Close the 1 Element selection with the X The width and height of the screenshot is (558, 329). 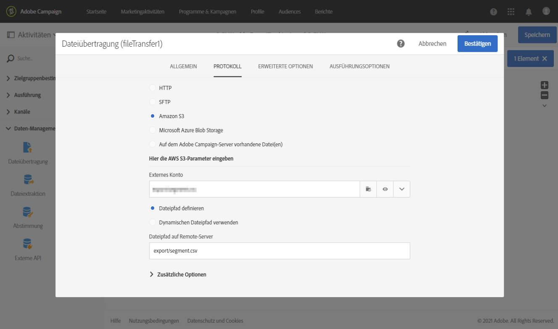pos(545,59)
